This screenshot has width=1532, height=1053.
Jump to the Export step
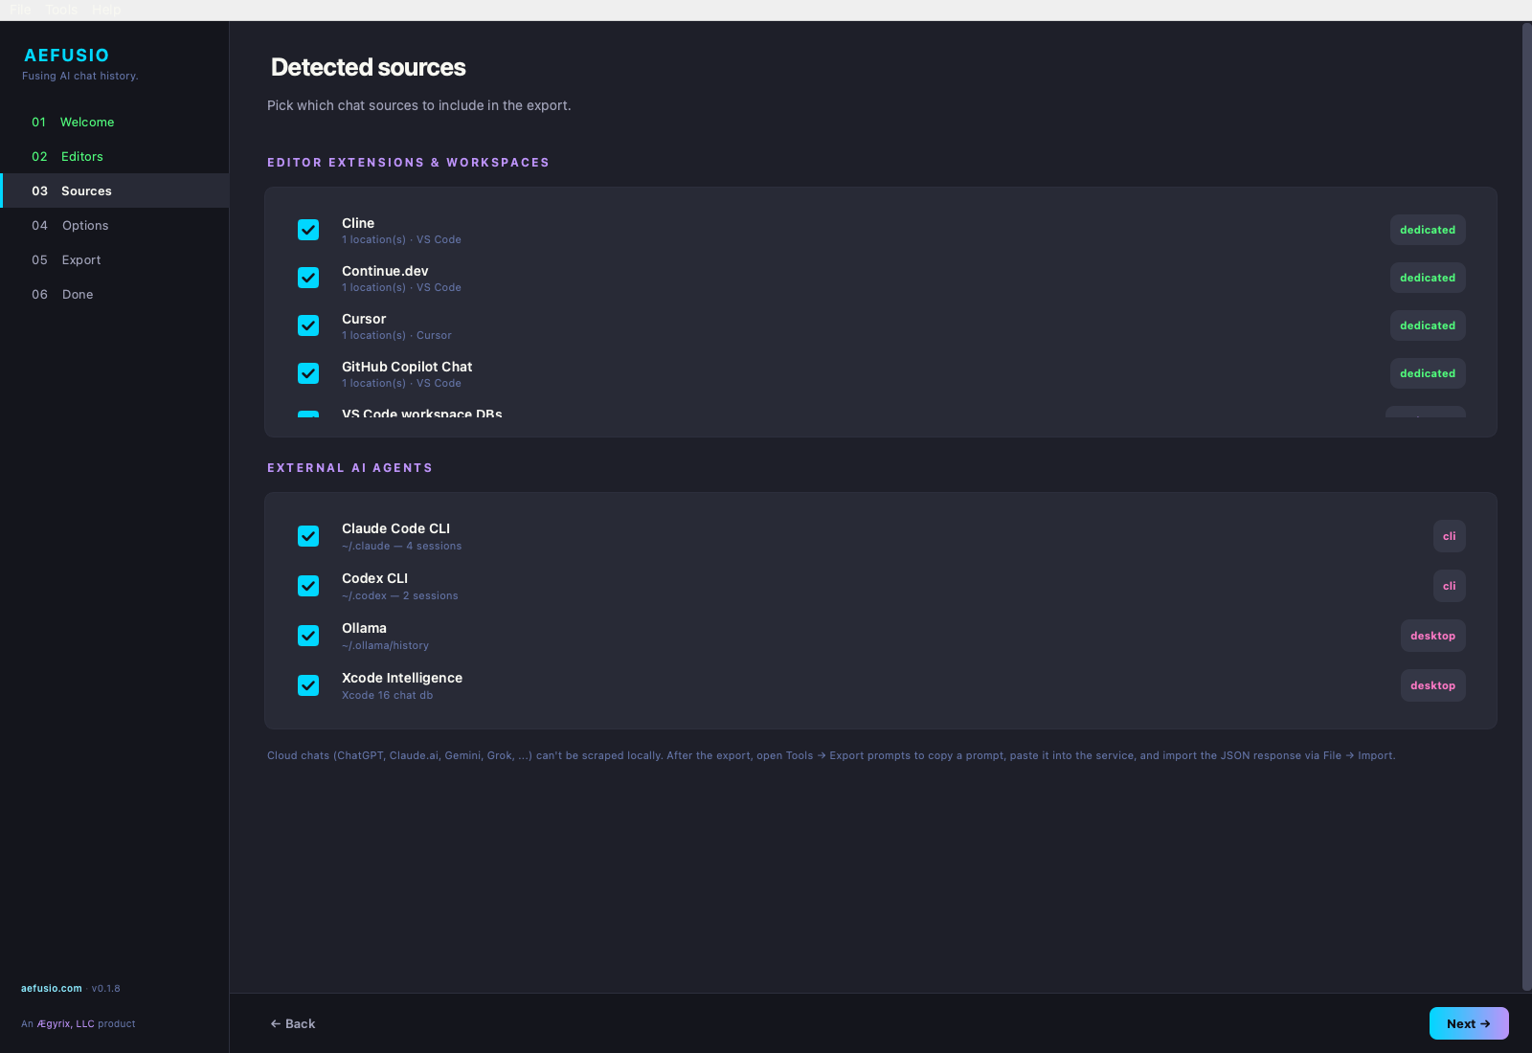pos(81,259)
